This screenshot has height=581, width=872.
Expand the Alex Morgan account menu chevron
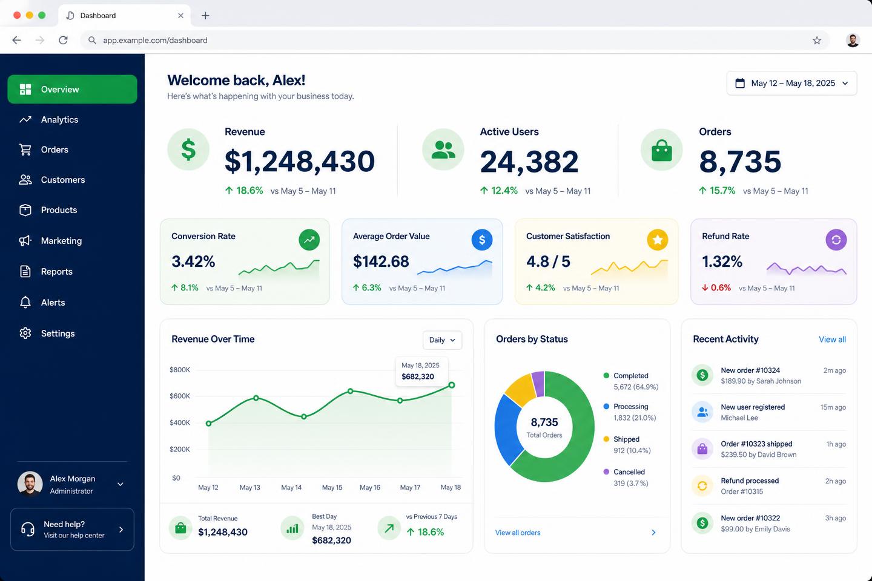click(121, 484)
